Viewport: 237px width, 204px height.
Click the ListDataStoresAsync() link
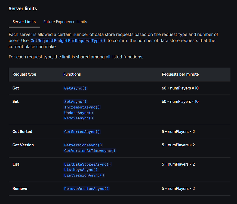(87, 164)
